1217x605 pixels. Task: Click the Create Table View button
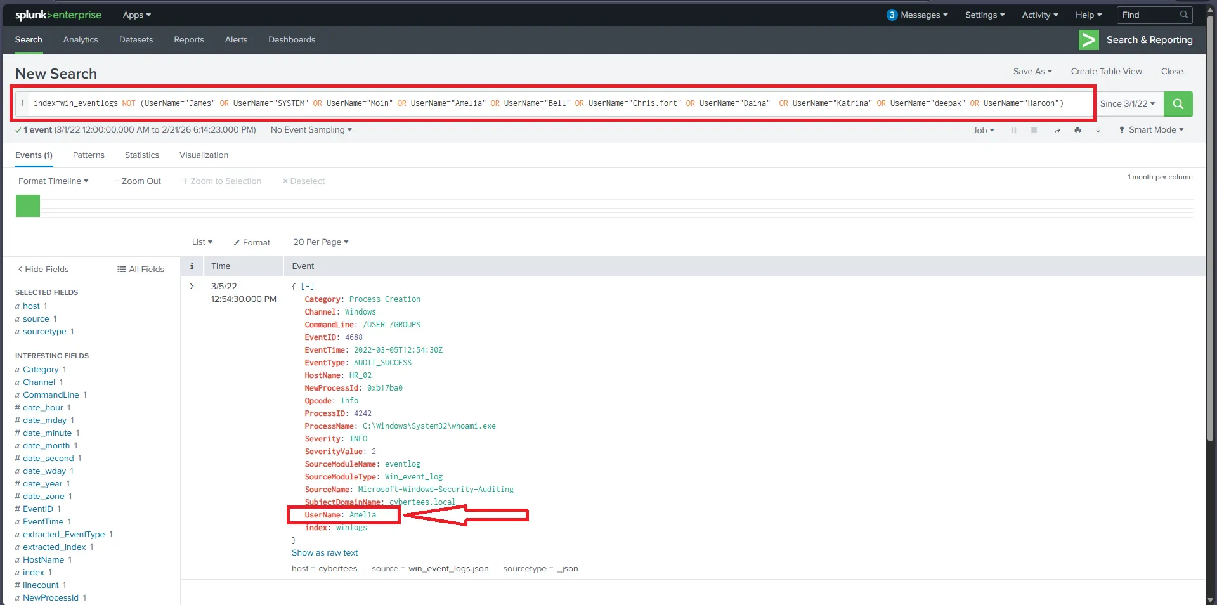1106,71
